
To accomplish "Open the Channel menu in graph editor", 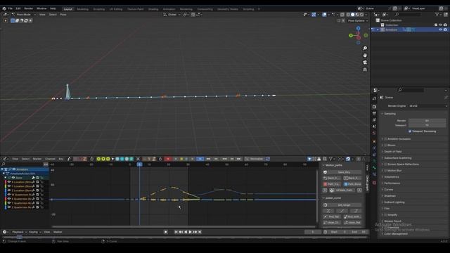I will 50,159.
